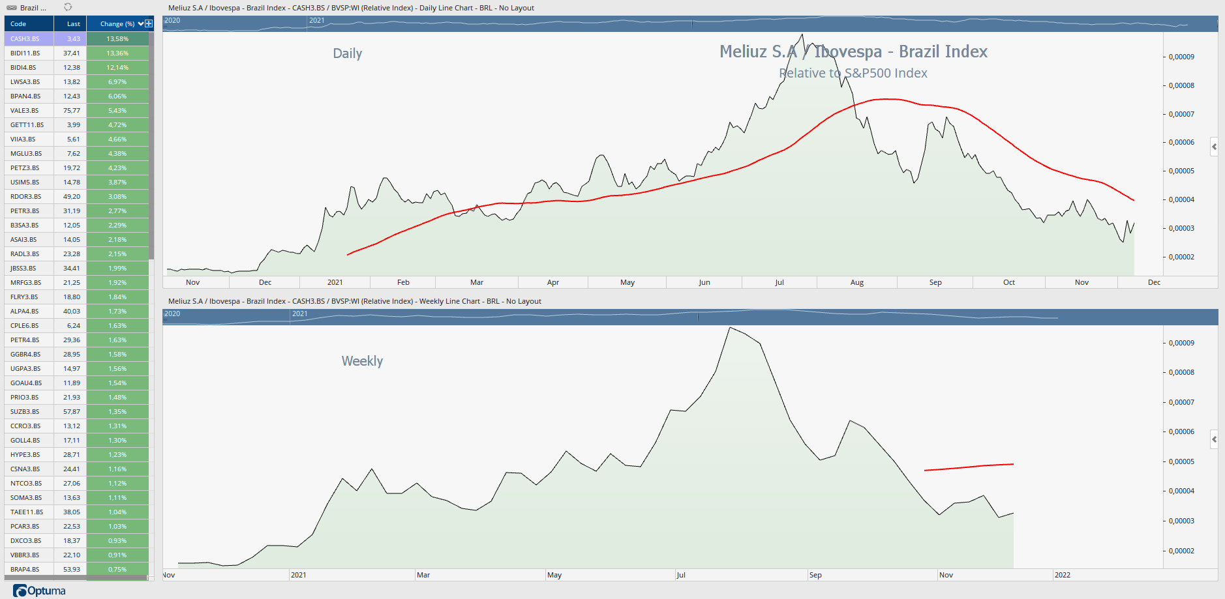Click the BIDI11.BS entry in the watchlist
The width and height of the screenshot is (1225, 599).
coord(26,53)
